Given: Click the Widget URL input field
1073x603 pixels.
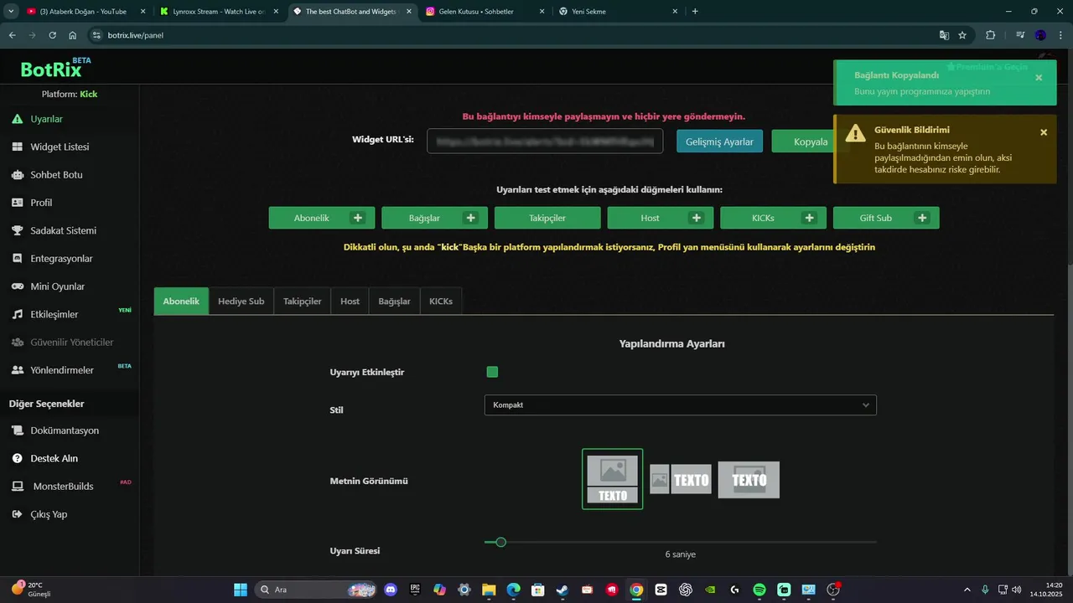Looking at the screenshot, I should click(x=545, y=141).
